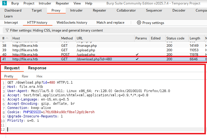This screenshot has height=138, width=207.
Task: Select row 40 POST /upload.php request
Action: click(x=85, y=55)
